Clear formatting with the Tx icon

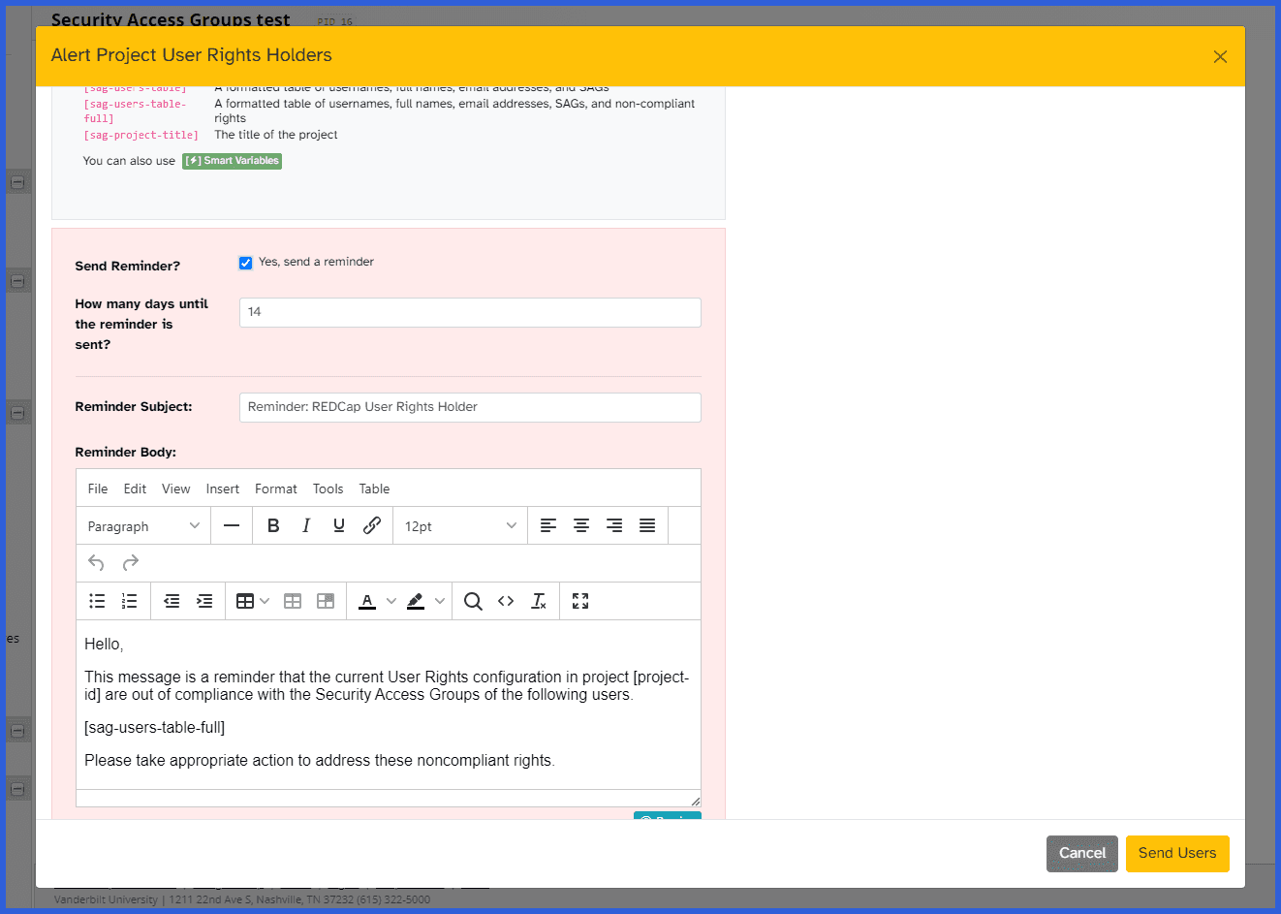(x=539, y=601)
